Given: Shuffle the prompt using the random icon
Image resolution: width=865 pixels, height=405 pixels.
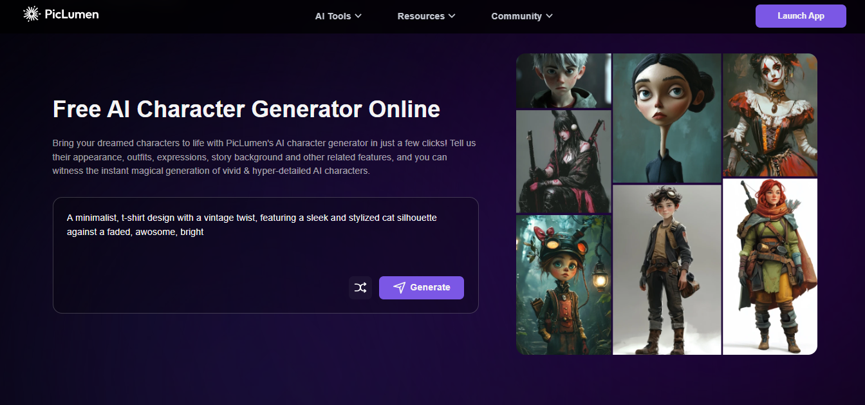Looking at the screenshot, I should [360, 287].
